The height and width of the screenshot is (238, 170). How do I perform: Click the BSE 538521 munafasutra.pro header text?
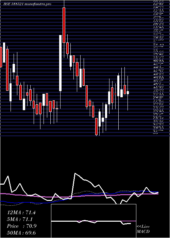(27, 4)
